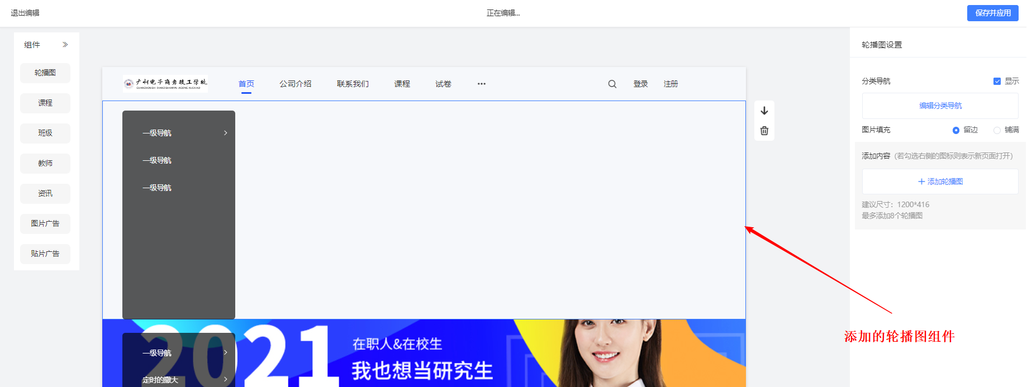The height and width of the screenshot is (387, 1027).
Task: Click 保存并应用 button
Action: tap(993, 13)
